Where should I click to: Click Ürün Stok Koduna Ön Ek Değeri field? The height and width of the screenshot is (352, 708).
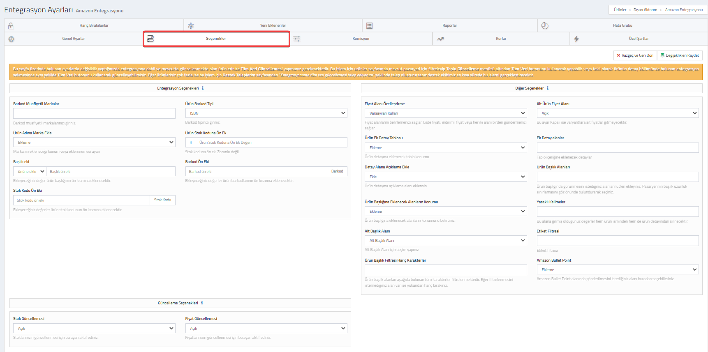pyautogui.click(x=271, y=143)
